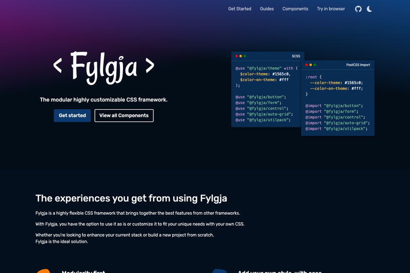Click the green dot in the PostCSS Import window

click(x=315, y=65)
